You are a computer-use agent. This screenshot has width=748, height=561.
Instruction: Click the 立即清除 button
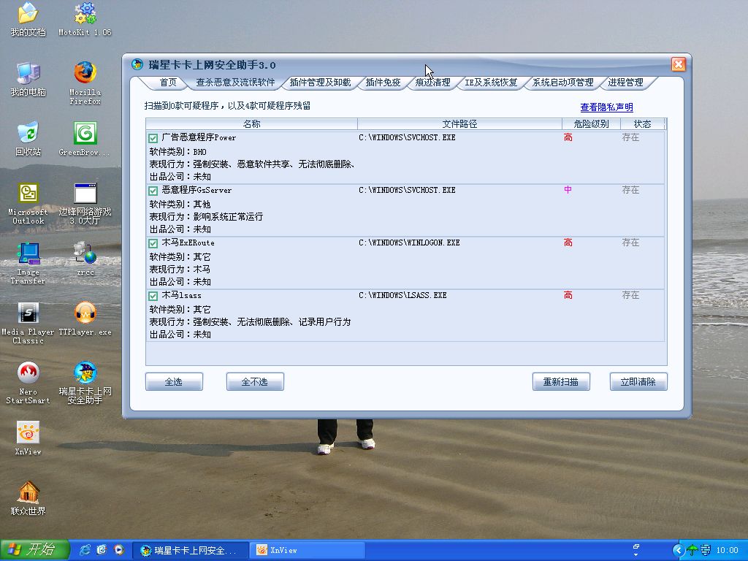click(638, 381)
